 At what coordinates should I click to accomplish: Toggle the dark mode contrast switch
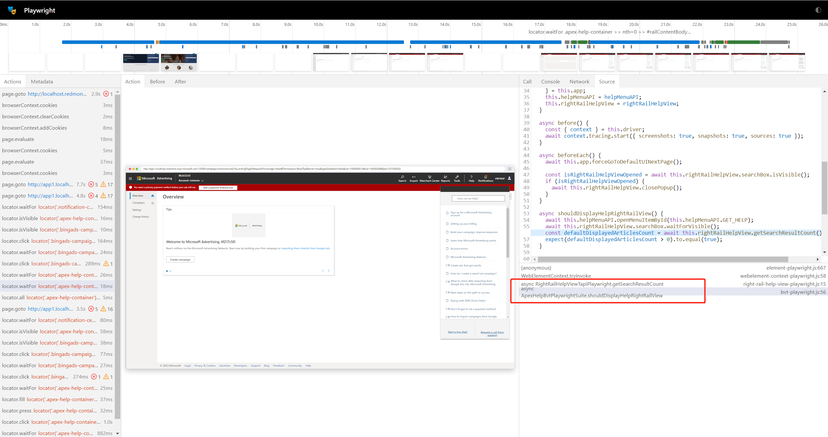coord(818,10)
